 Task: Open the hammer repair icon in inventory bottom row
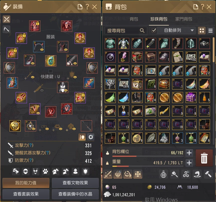208,174
